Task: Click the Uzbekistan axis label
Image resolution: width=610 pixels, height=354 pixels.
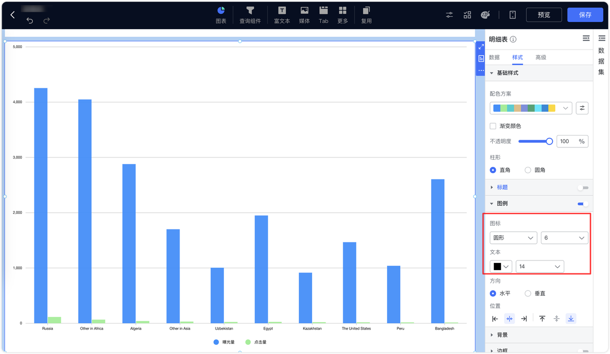Action: coord(224,329)
